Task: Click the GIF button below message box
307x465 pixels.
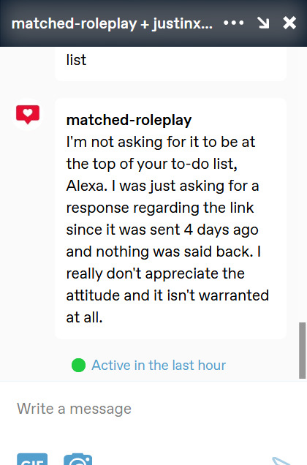Action: (x=32, y=459)
